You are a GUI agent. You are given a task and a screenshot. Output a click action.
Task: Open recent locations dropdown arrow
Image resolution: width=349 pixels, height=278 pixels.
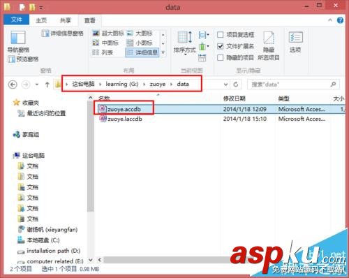(x=37, y=85)
